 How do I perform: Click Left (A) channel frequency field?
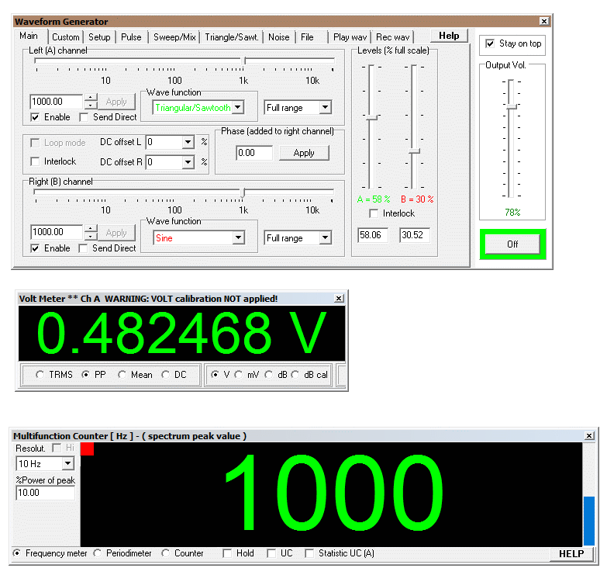[x=56, y=102]
